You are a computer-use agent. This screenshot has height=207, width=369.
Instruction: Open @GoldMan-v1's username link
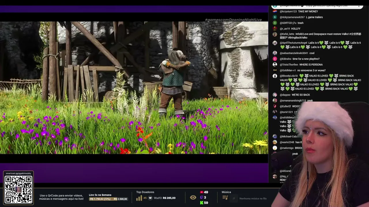point(288,70)
